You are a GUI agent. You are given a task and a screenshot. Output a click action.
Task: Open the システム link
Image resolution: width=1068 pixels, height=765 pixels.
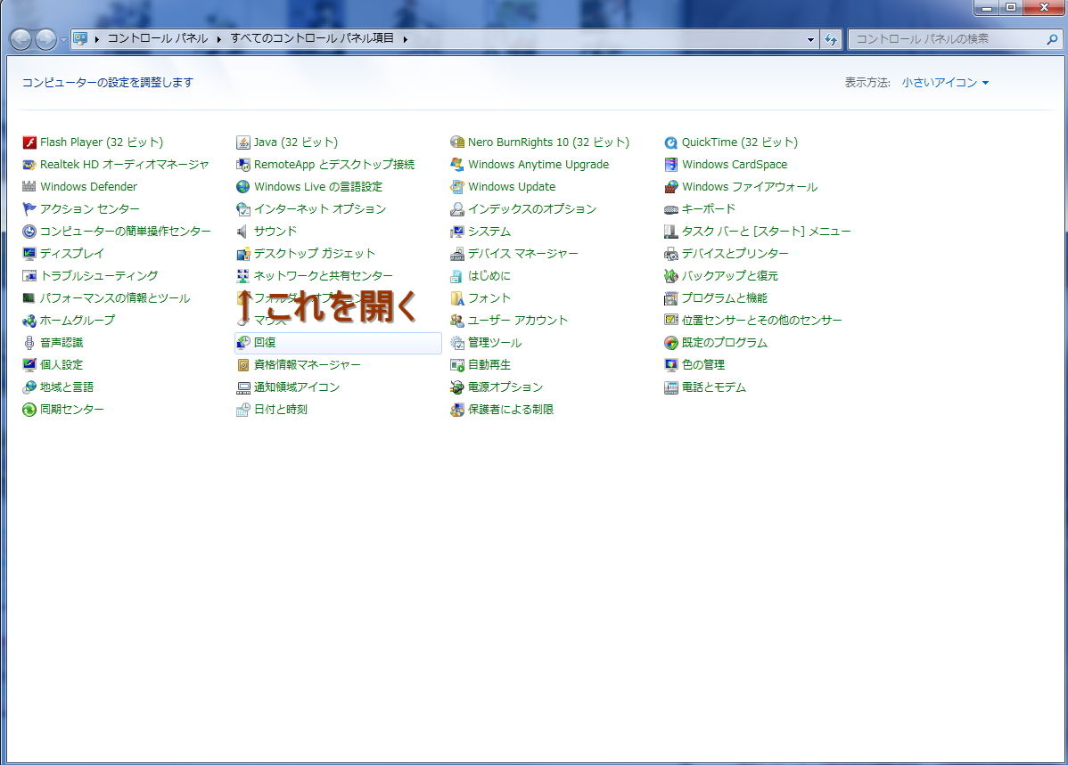(x=489, y=232)
